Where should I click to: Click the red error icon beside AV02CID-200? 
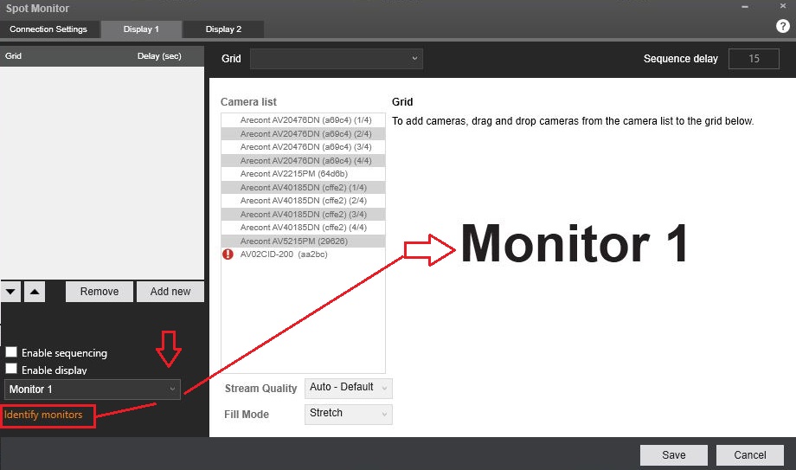[228, 254]
